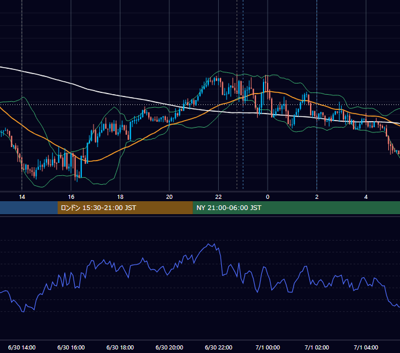Click the 7/1 02:00 time label
400x353 pixels.
pos(317,347)
